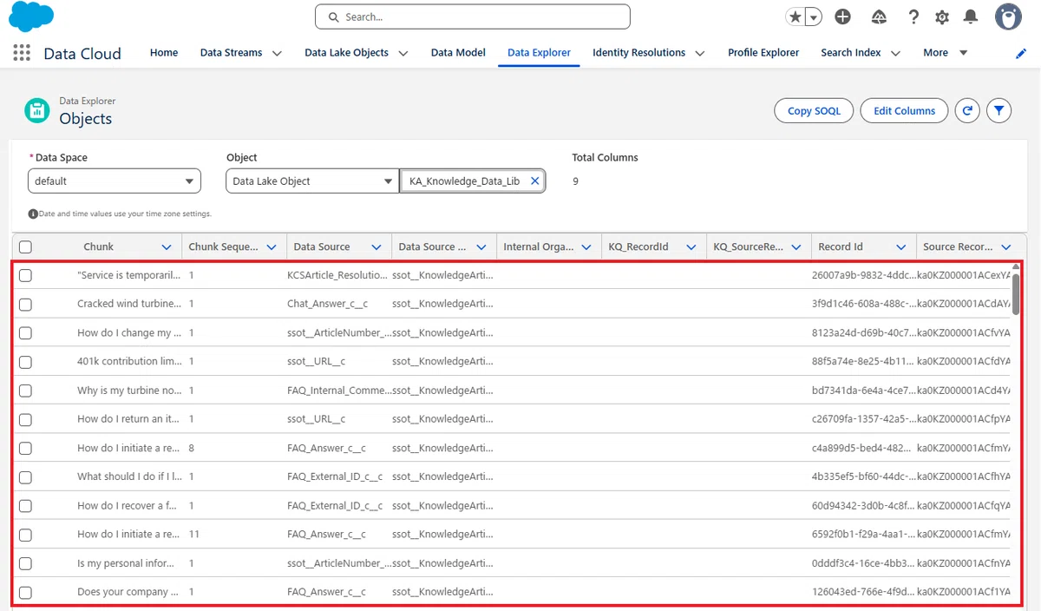
Task: Click the scrollbar up arrow
Action: (1016, 266)
